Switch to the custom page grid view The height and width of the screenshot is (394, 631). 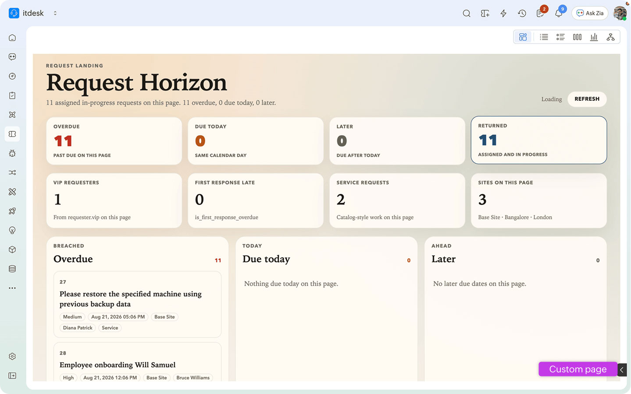[523, 37]
